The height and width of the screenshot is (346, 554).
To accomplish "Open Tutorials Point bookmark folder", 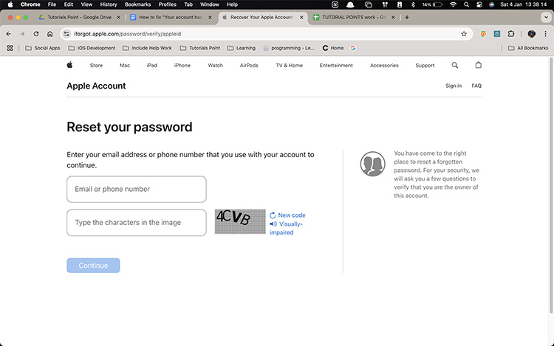I will [200, 48].
